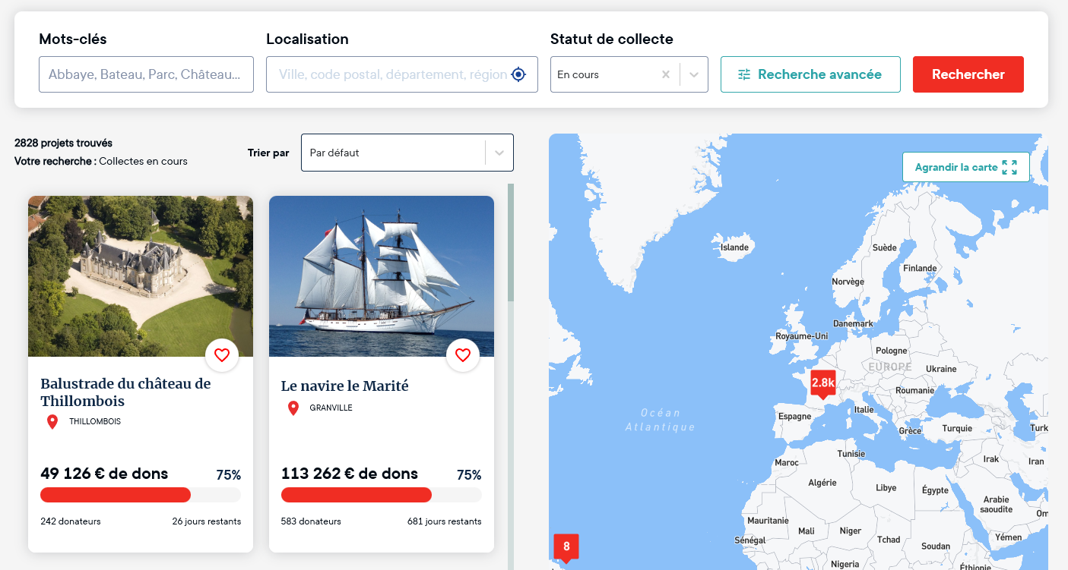Click the geolocation target icon in Localisation
The image size is (1068, 570).
518,74
